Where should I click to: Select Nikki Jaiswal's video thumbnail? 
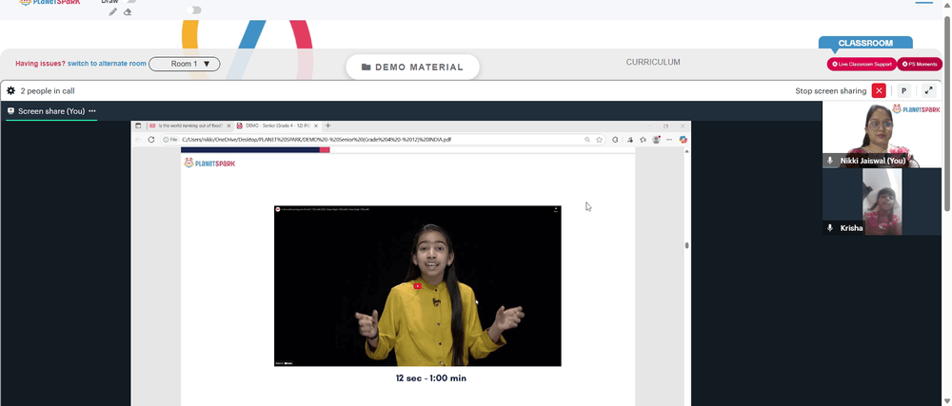(x=882, y=134)
